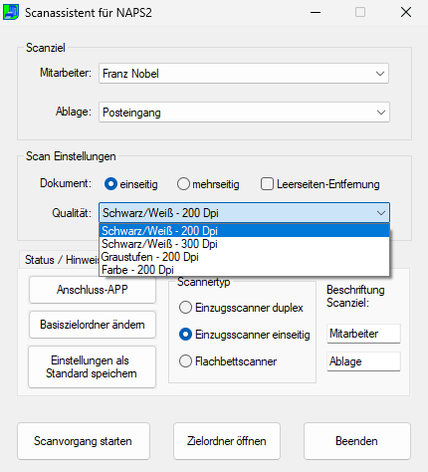
Task: Choose Farbe - 200 Dpi quality option
Action: (244, 270)
